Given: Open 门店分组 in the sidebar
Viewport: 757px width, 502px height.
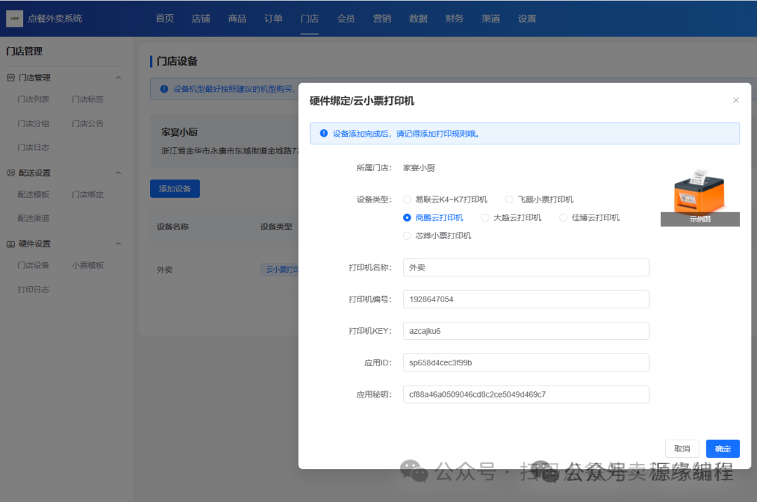Looking at the screenshot, I should [x=34, y=123].
